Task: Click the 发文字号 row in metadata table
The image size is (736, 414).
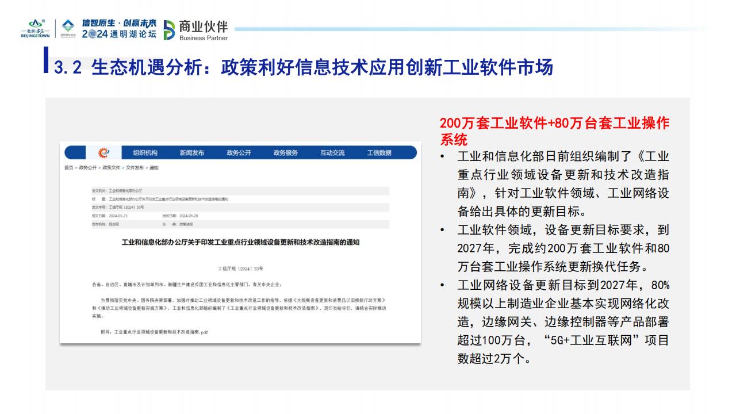Action: click(x=240, y=207)
